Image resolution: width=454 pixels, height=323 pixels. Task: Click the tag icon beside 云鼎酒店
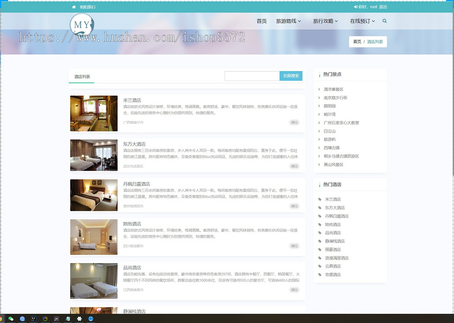[320, 266]
